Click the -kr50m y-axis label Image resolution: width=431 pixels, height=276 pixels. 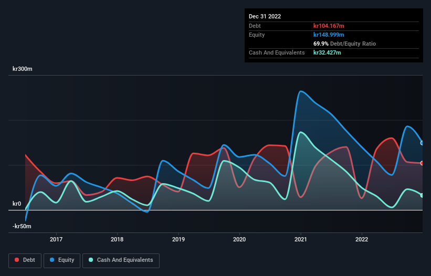tap(22, 226)
